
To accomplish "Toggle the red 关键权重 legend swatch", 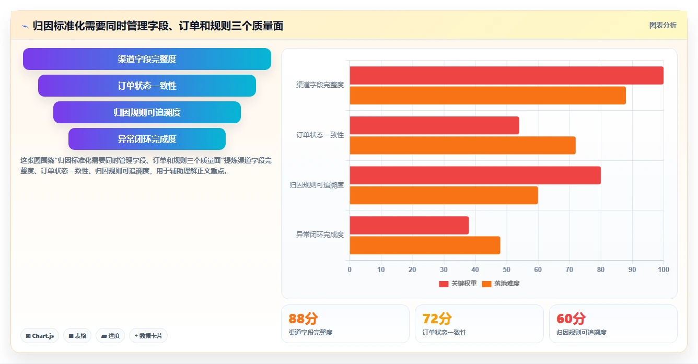I will tap(444, 284).
